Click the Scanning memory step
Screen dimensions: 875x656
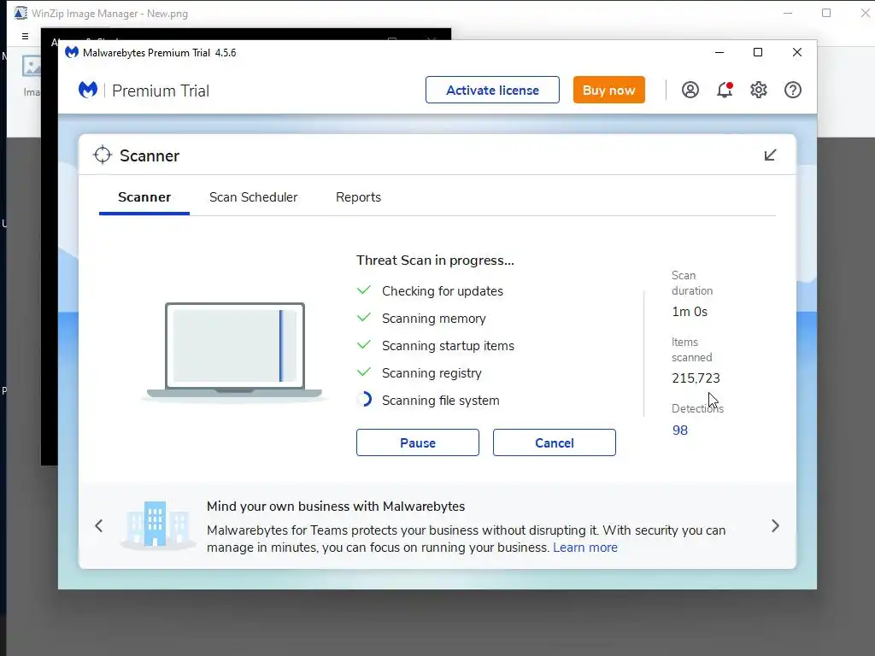pyautogui.click(x=433, y=319)
